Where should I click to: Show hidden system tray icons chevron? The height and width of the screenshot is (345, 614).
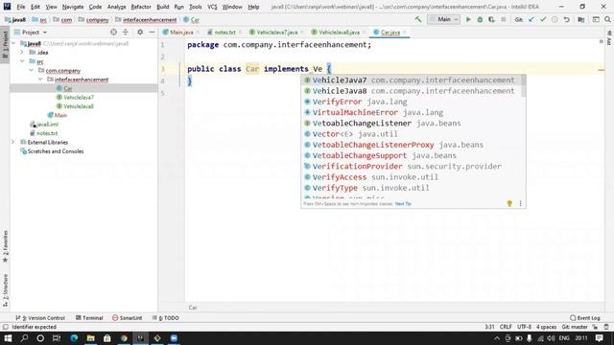[x=497, y=338]
